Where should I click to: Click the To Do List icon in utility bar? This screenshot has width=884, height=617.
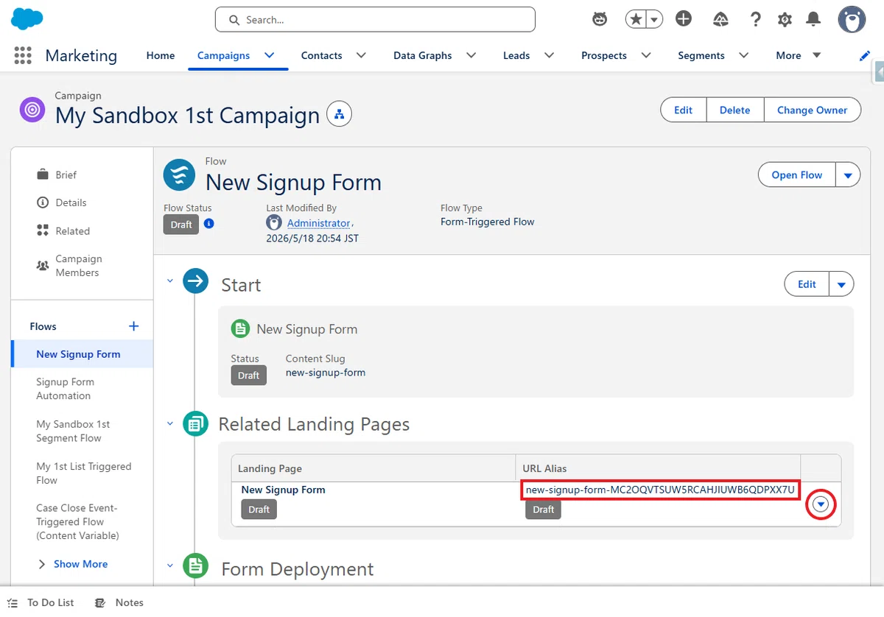click(x=13, y=602)
